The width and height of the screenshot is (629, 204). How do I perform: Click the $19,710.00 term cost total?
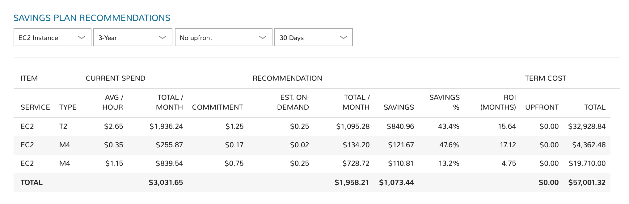pyautogui.click(x=587, y=163)
